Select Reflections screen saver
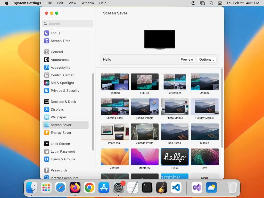 point(175,82)
